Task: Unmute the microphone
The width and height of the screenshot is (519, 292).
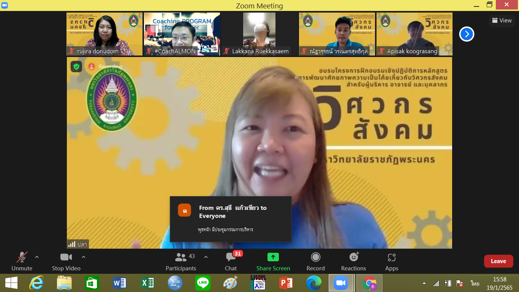Action: point(22,261)
